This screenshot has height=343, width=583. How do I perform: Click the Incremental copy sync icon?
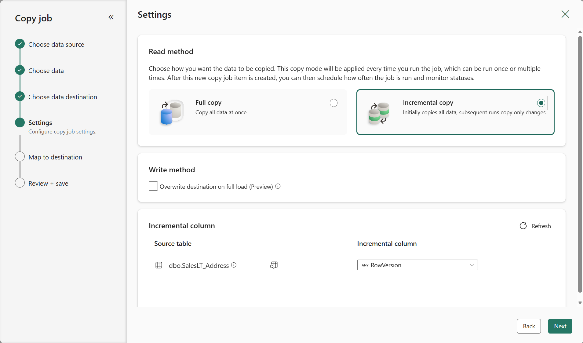(x=379, y=113)
